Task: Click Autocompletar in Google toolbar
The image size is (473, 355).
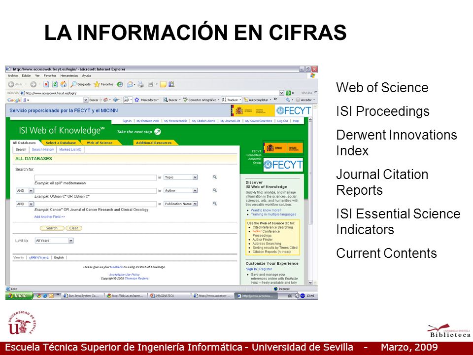Action: point(258,100)
